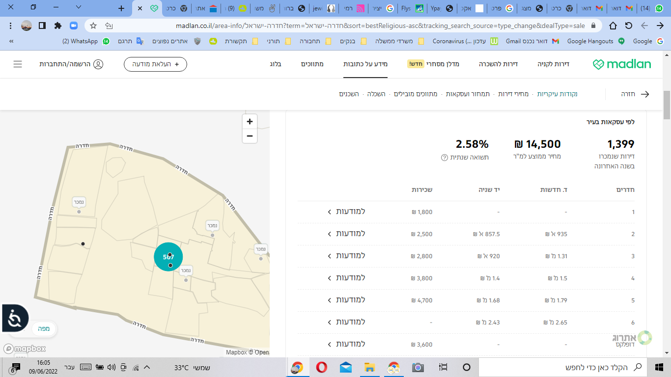
Task: Switch to the מחירי דירות section tab
Action: pos(513,94)
